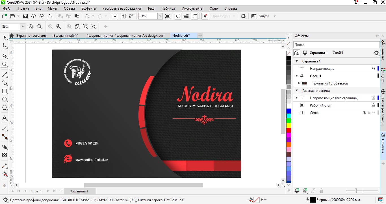Click the Save floppy disk icon
This screenshot has width=386, height=204.
25,16
